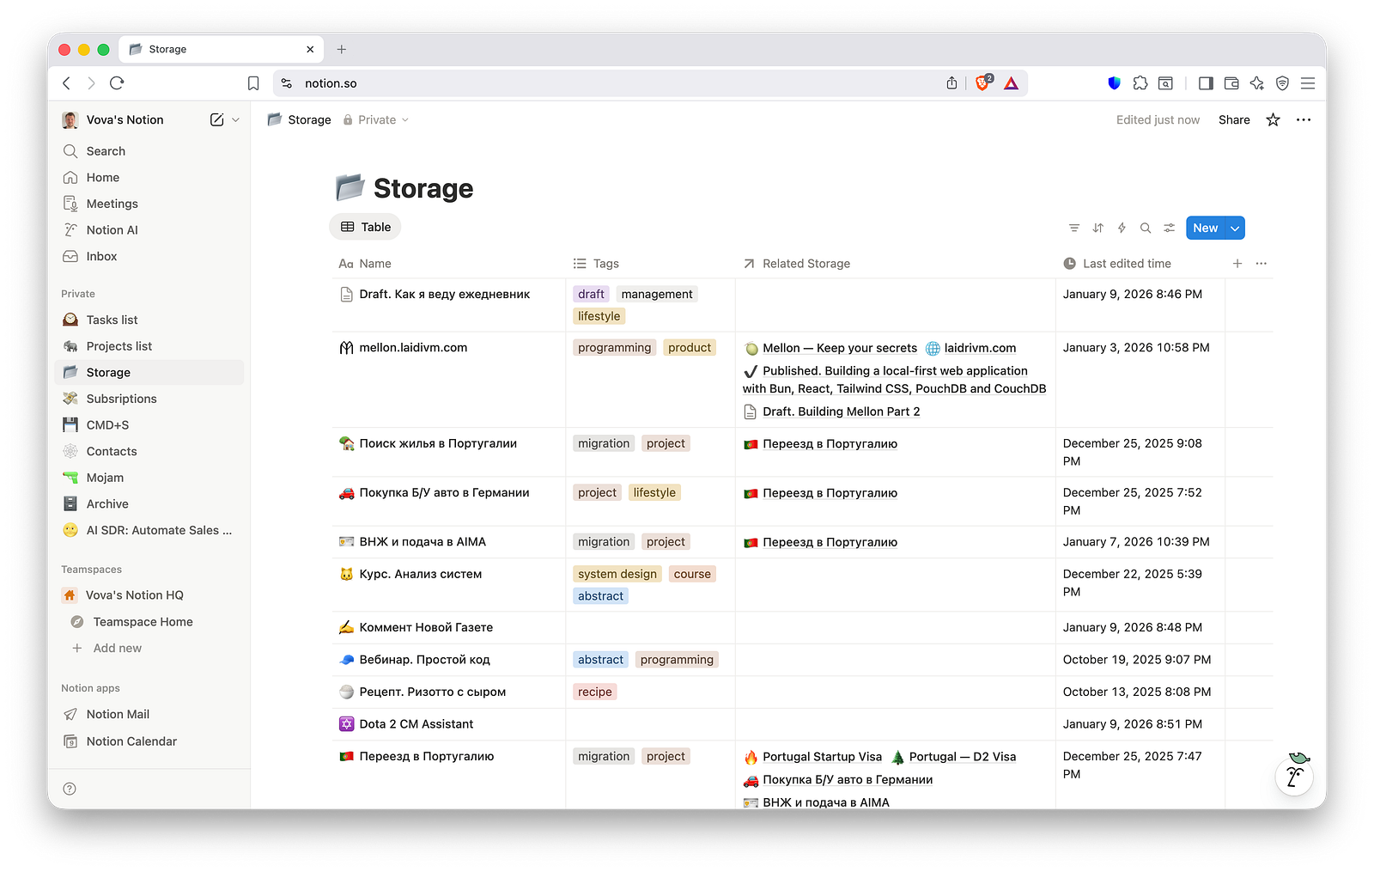Add a new property column with plus
Viewport: 1374px width, 872px height.
(x=1237, y=264)
